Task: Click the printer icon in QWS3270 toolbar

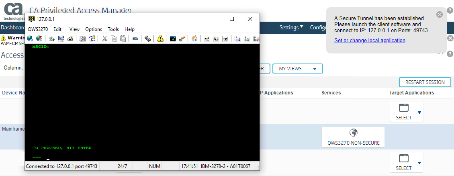Action: pos(70,39)
